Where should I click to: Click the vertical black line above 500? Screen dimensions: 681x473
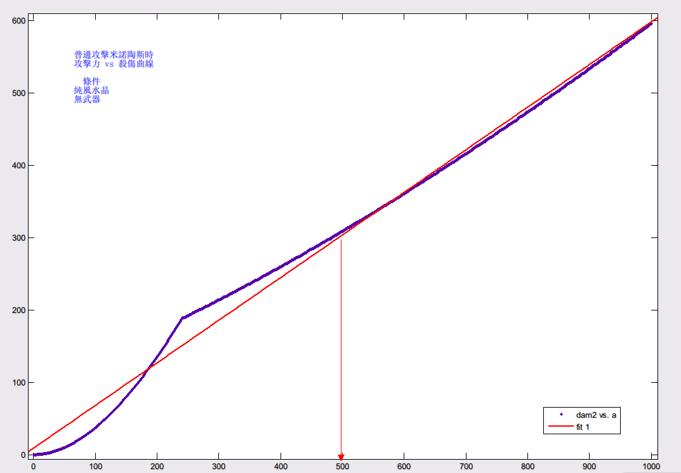pyautogui.click(x=341, y=343)
